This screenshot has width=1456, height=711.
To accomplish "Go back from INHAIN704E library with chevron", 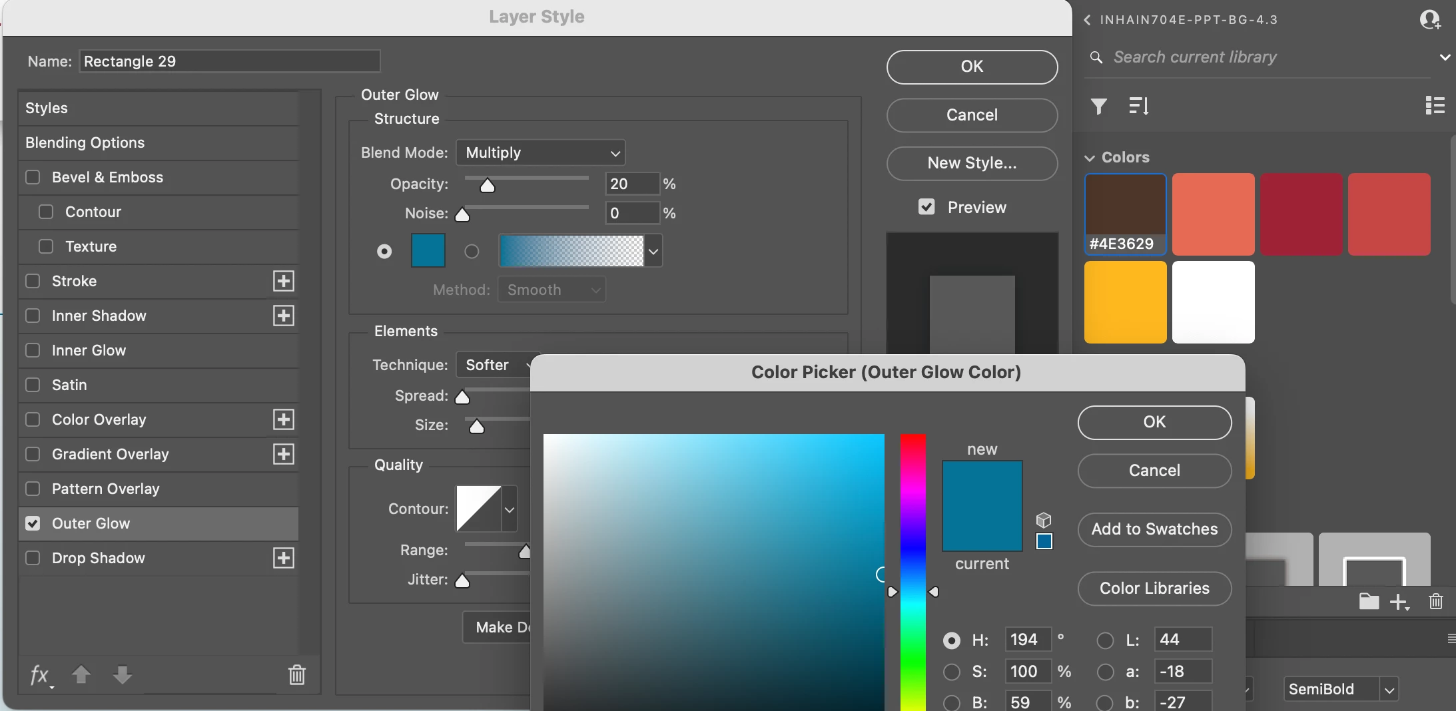I will tap(1087, 20).
